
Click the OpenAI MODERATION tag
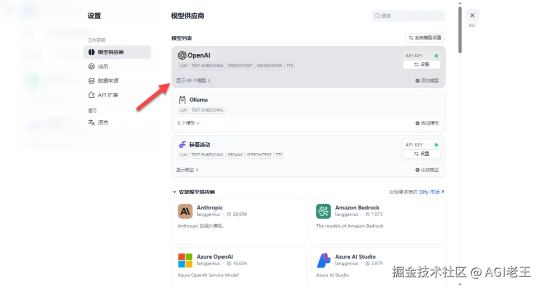point(269,66)
